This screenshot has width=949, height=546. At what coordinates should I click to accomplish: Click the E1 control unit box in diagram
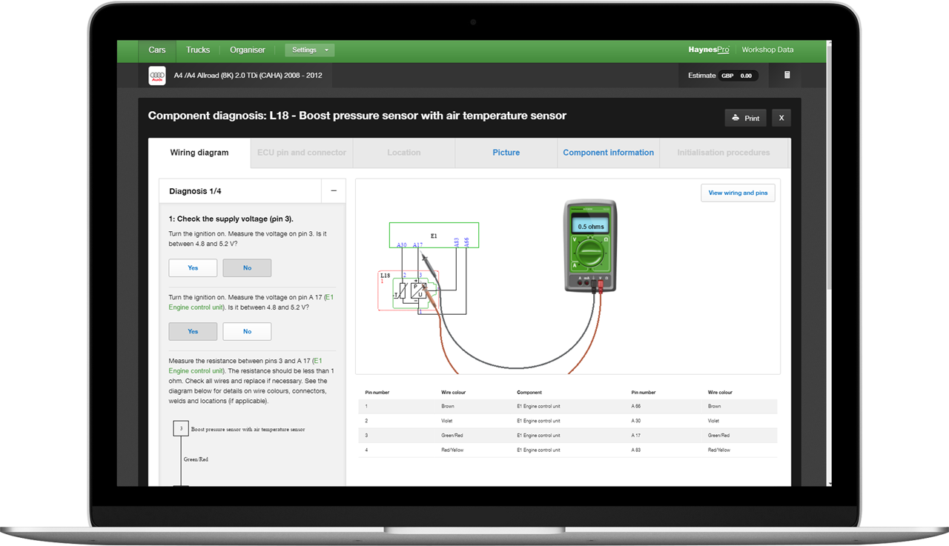point(434,236)
